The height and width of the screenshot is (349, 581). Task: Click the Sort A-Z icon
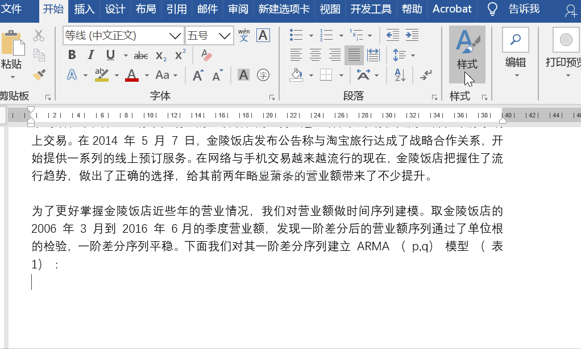click(400, 75)
